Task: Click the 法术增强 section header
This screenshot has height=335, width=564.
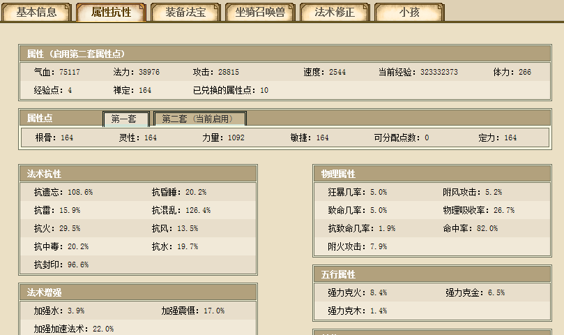Action: point(45,292)
